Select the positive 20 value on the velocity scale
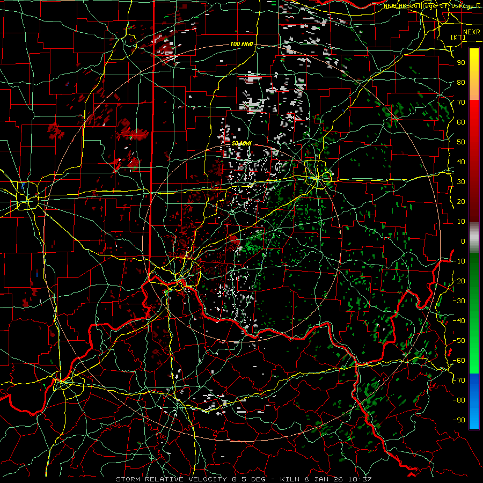Screen dimensions: 483x483 (461, 201)
